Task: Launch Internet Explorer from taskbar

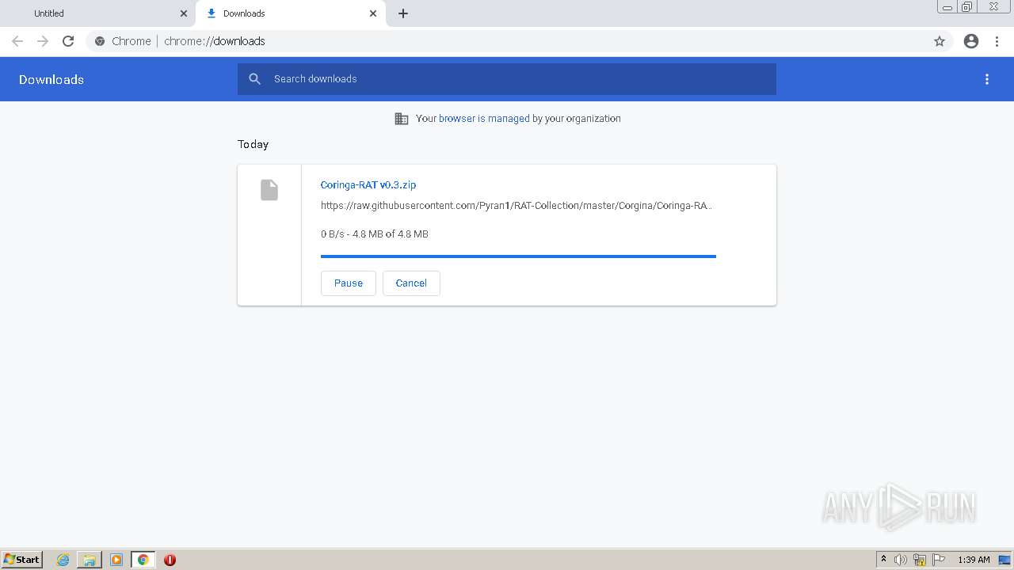Action: tap(63, 560)
